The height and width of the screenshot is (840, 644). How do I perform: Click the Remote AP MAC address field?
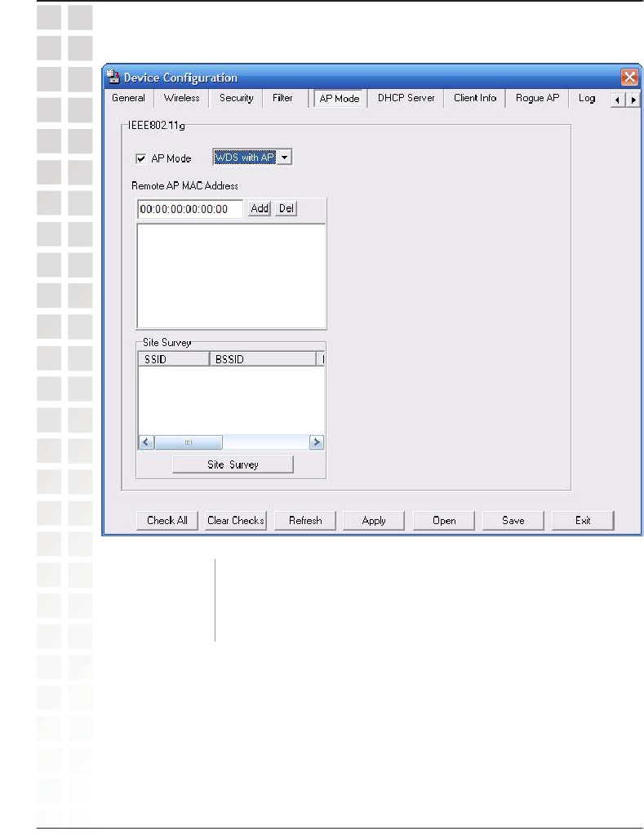(x=189, y=209)
